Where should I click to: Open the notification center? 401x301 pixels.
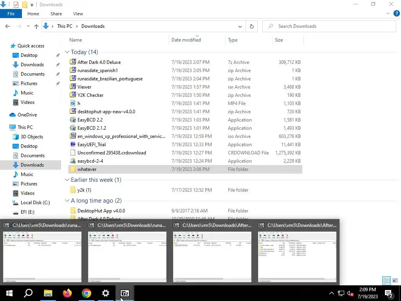click(x=389, y=293)
